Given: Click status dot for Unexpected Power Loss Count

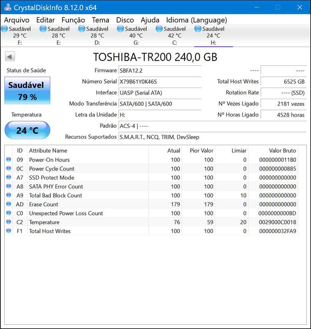Looking at the screenshot, I should pyautogui.click(x=8, y=213).
